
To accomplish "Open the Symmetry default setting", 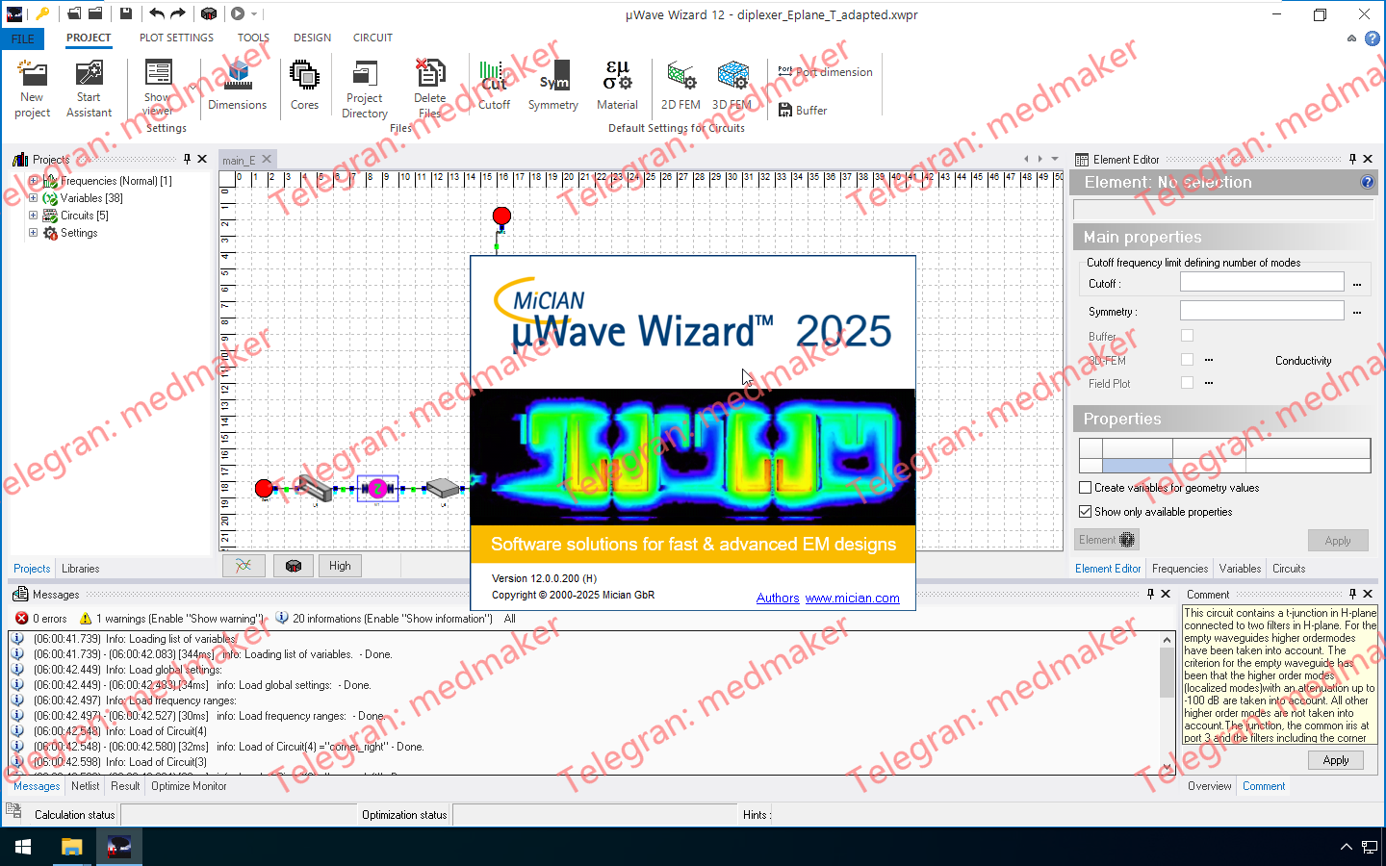I will [553, 85].
